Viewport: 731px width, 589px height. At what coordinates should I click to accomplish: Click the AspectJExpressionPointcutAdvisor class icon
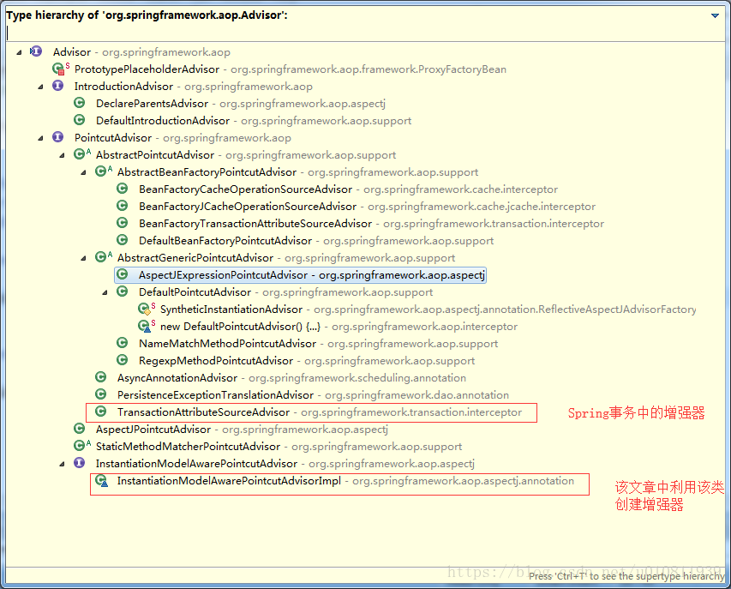click(123, 273)
